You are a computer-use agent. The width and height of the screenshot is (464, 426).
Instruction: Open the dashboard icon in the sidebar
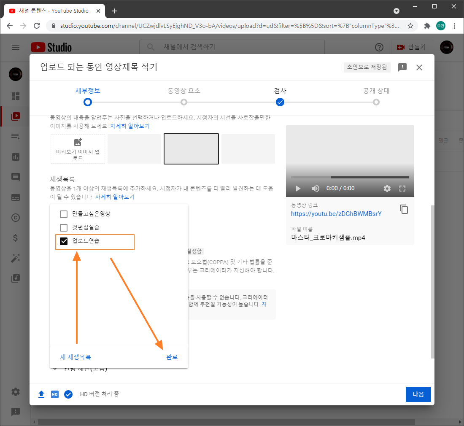tap(15, 96)
